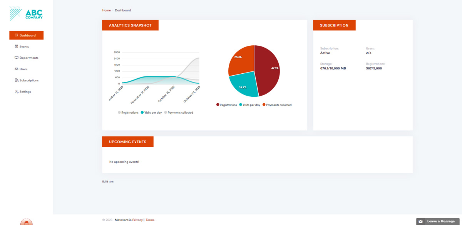Screen dimensions: 462x225
Task: Click the Settings user-gear icon
Action: 17,92
